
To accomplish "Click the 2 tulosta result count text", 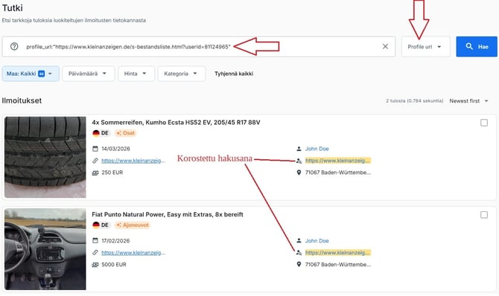I will point(414,101).
